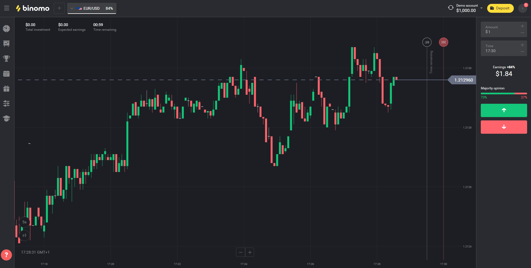This screenshot has height=268, width=531.
Task: Zoom out the chart with minus
Action: tap(241, 252)
